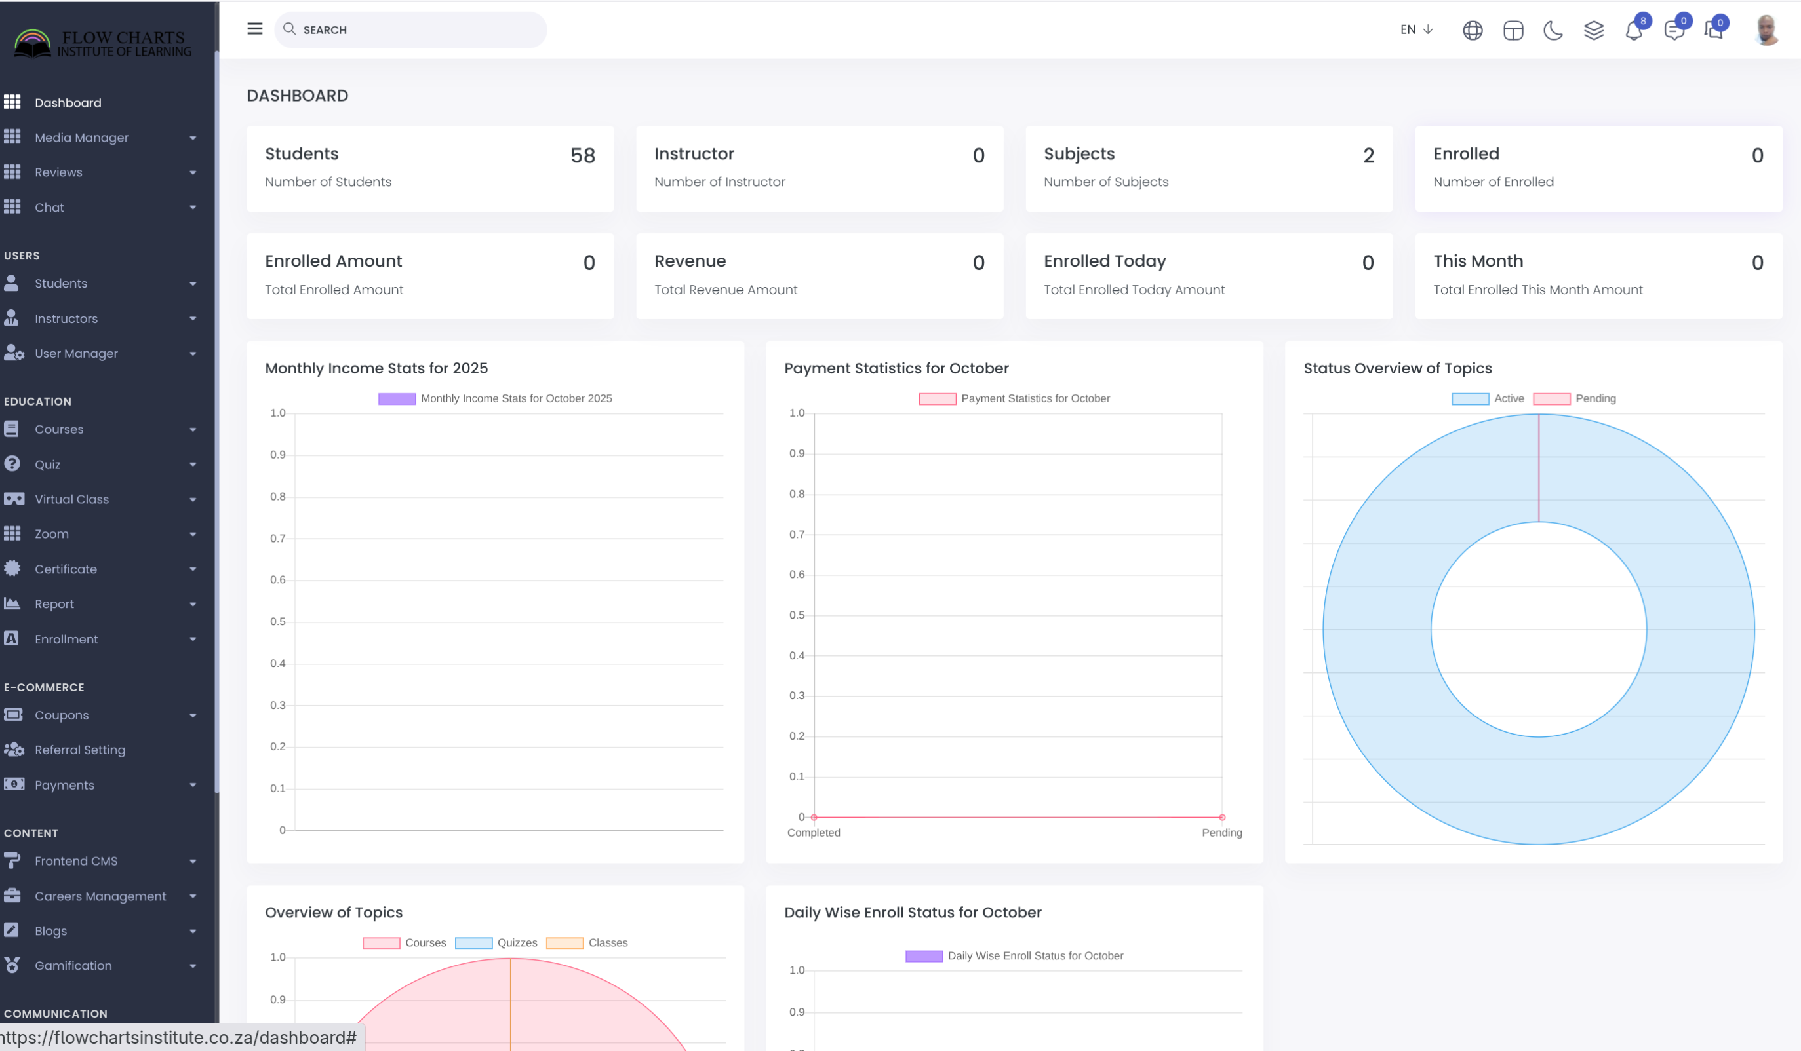The width and height of the screenshot is (1801, 1051).
Task: Open notifications bell with badge 8
Action: click(1633, 30)
